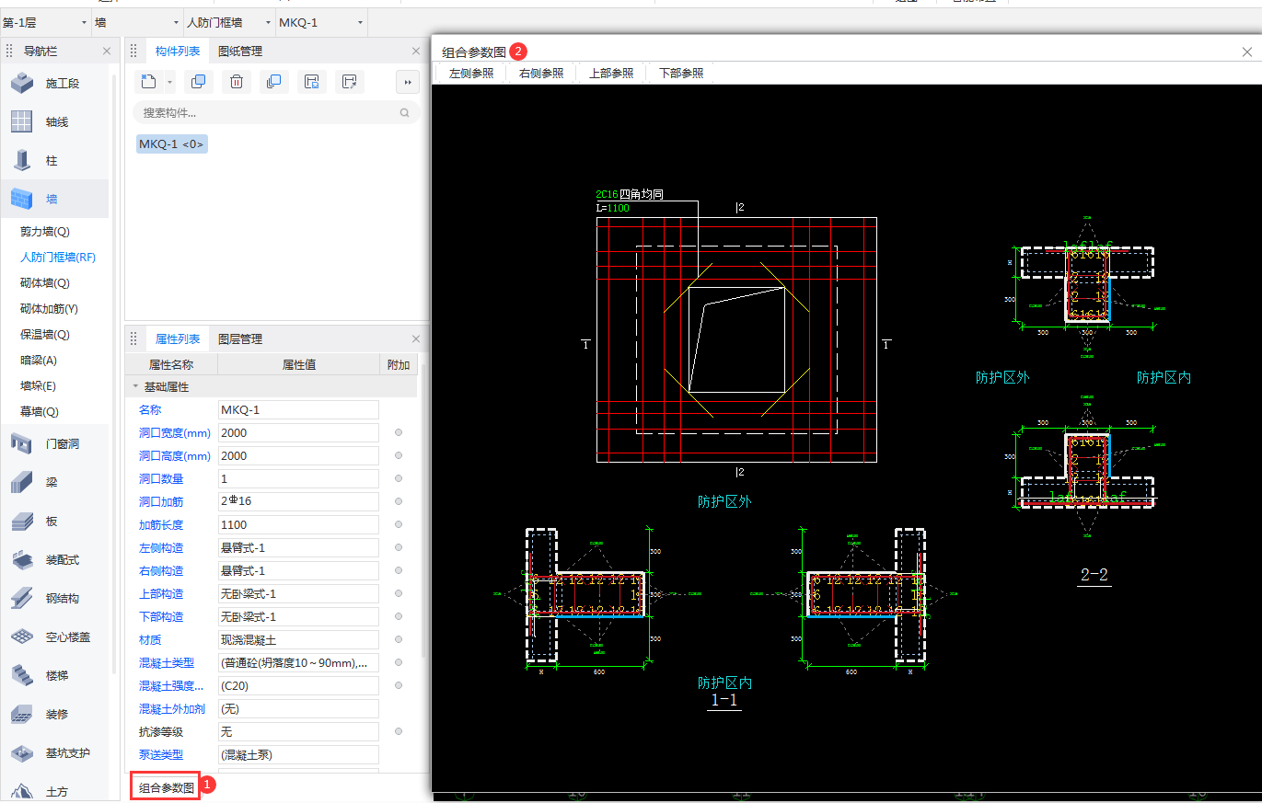Click the search magnifier icon
The width and height of the screenshot is (1262, 803).
click(404, 113)
